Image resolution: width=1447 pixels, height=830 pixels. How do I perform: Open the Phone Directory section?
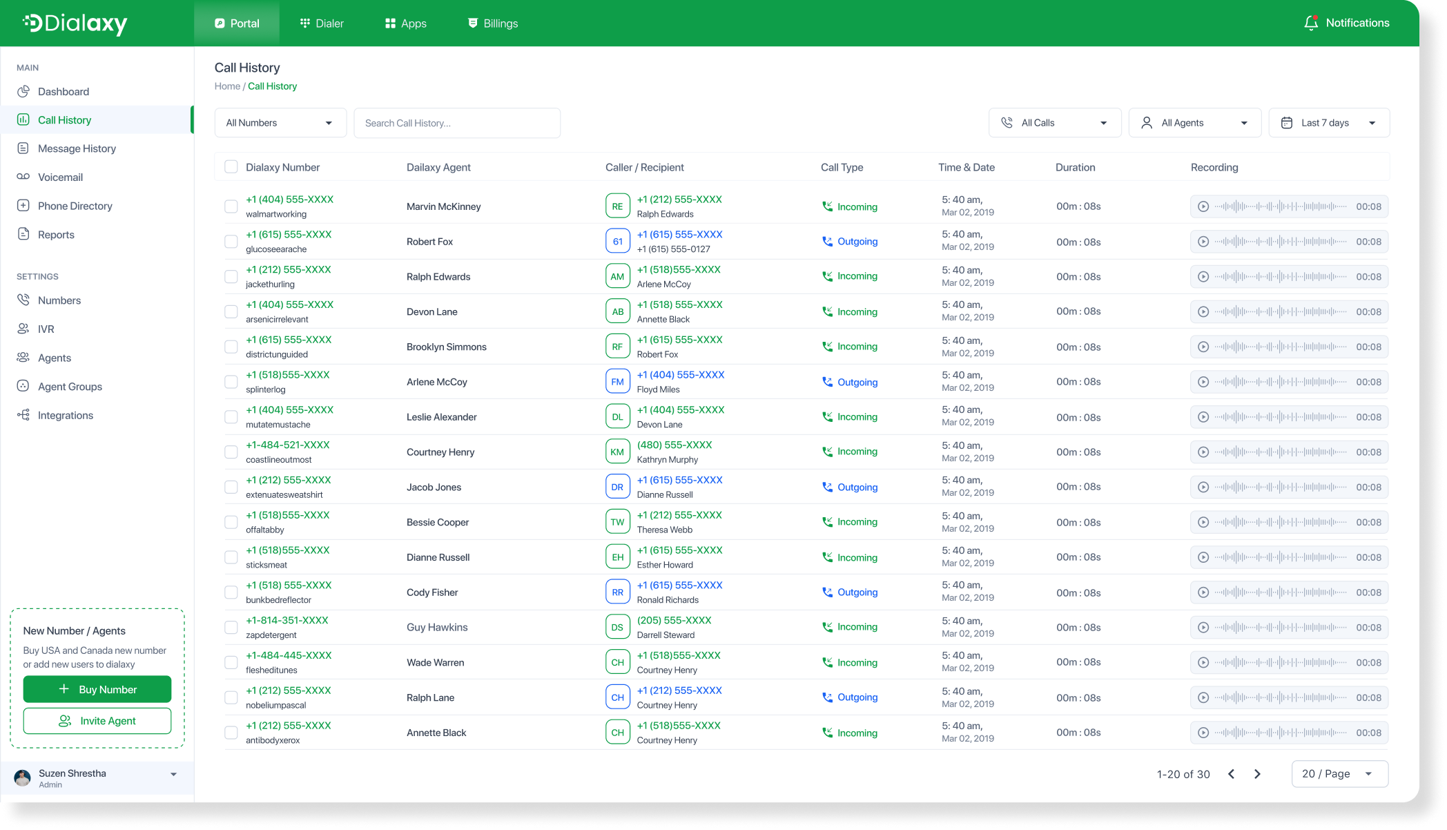point(75,206)
